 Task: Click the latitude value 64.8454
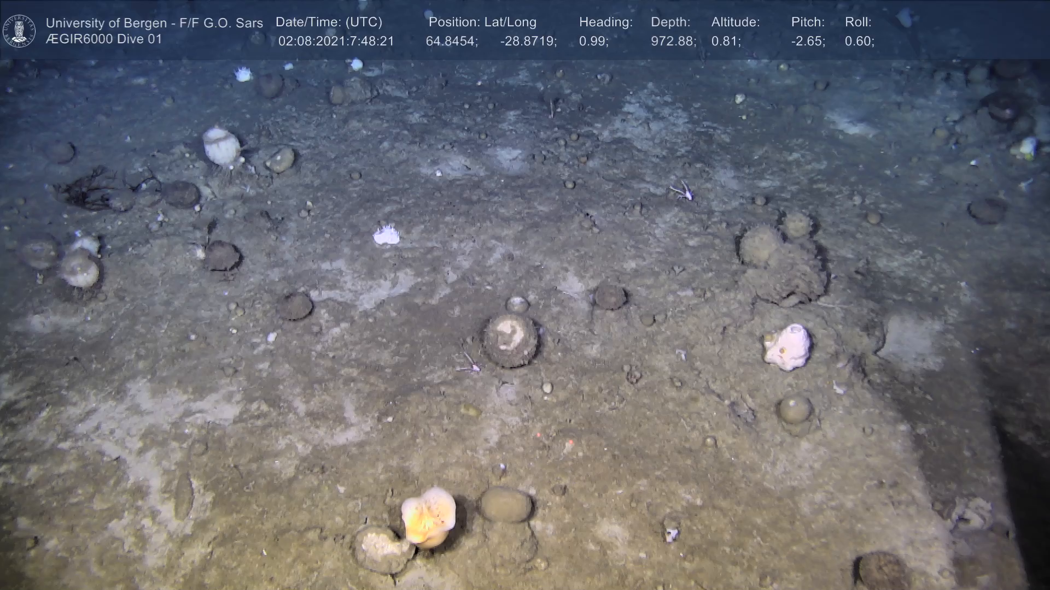tap(451, 41)
